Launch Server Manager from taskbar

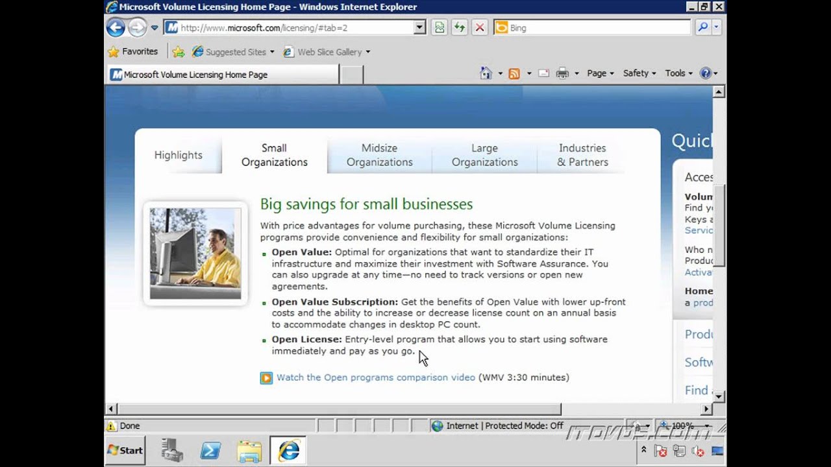[172, 450]
